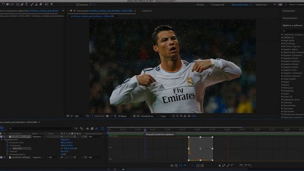The width and height of the screenshot is (304, 171).
Task: Switch to the Основы workspace
Action: (200, 5)
